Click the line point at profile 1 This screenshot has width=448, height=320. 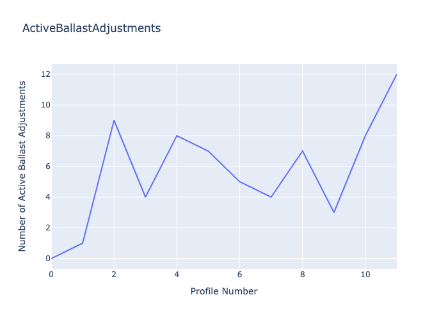[x=83, y=243]
